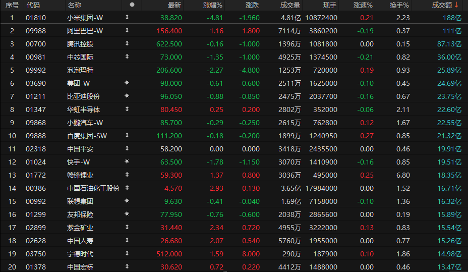Viewport: 468px width, 272px height.
Task: Click the marker icon beside 华虹半导体
Action: click(x=127, y=110)
